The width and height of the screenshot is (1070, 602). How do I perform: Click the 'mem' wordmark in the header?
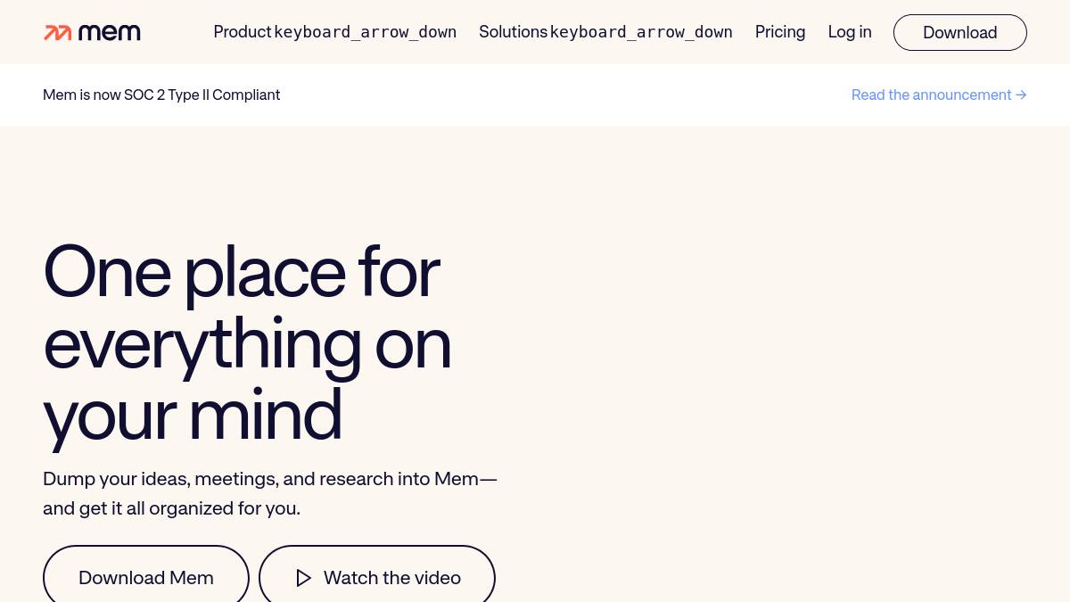(110, 33)
